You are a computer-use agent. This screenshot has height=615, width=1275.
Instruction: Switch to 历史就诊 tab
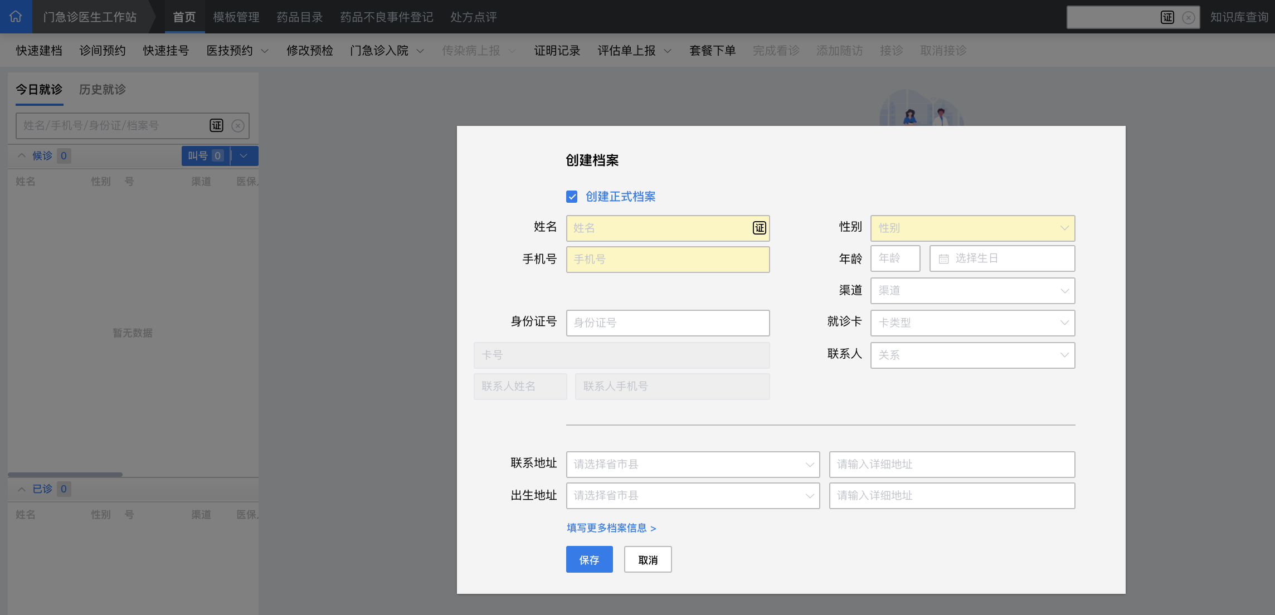(x=103, y=89)
